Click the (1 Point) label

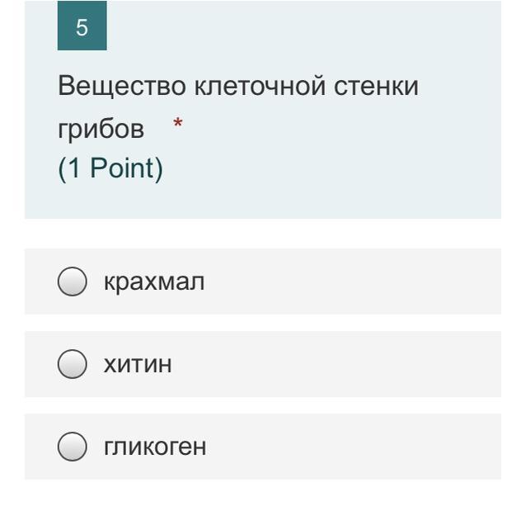pyautogui.click(x=110, y=168)
